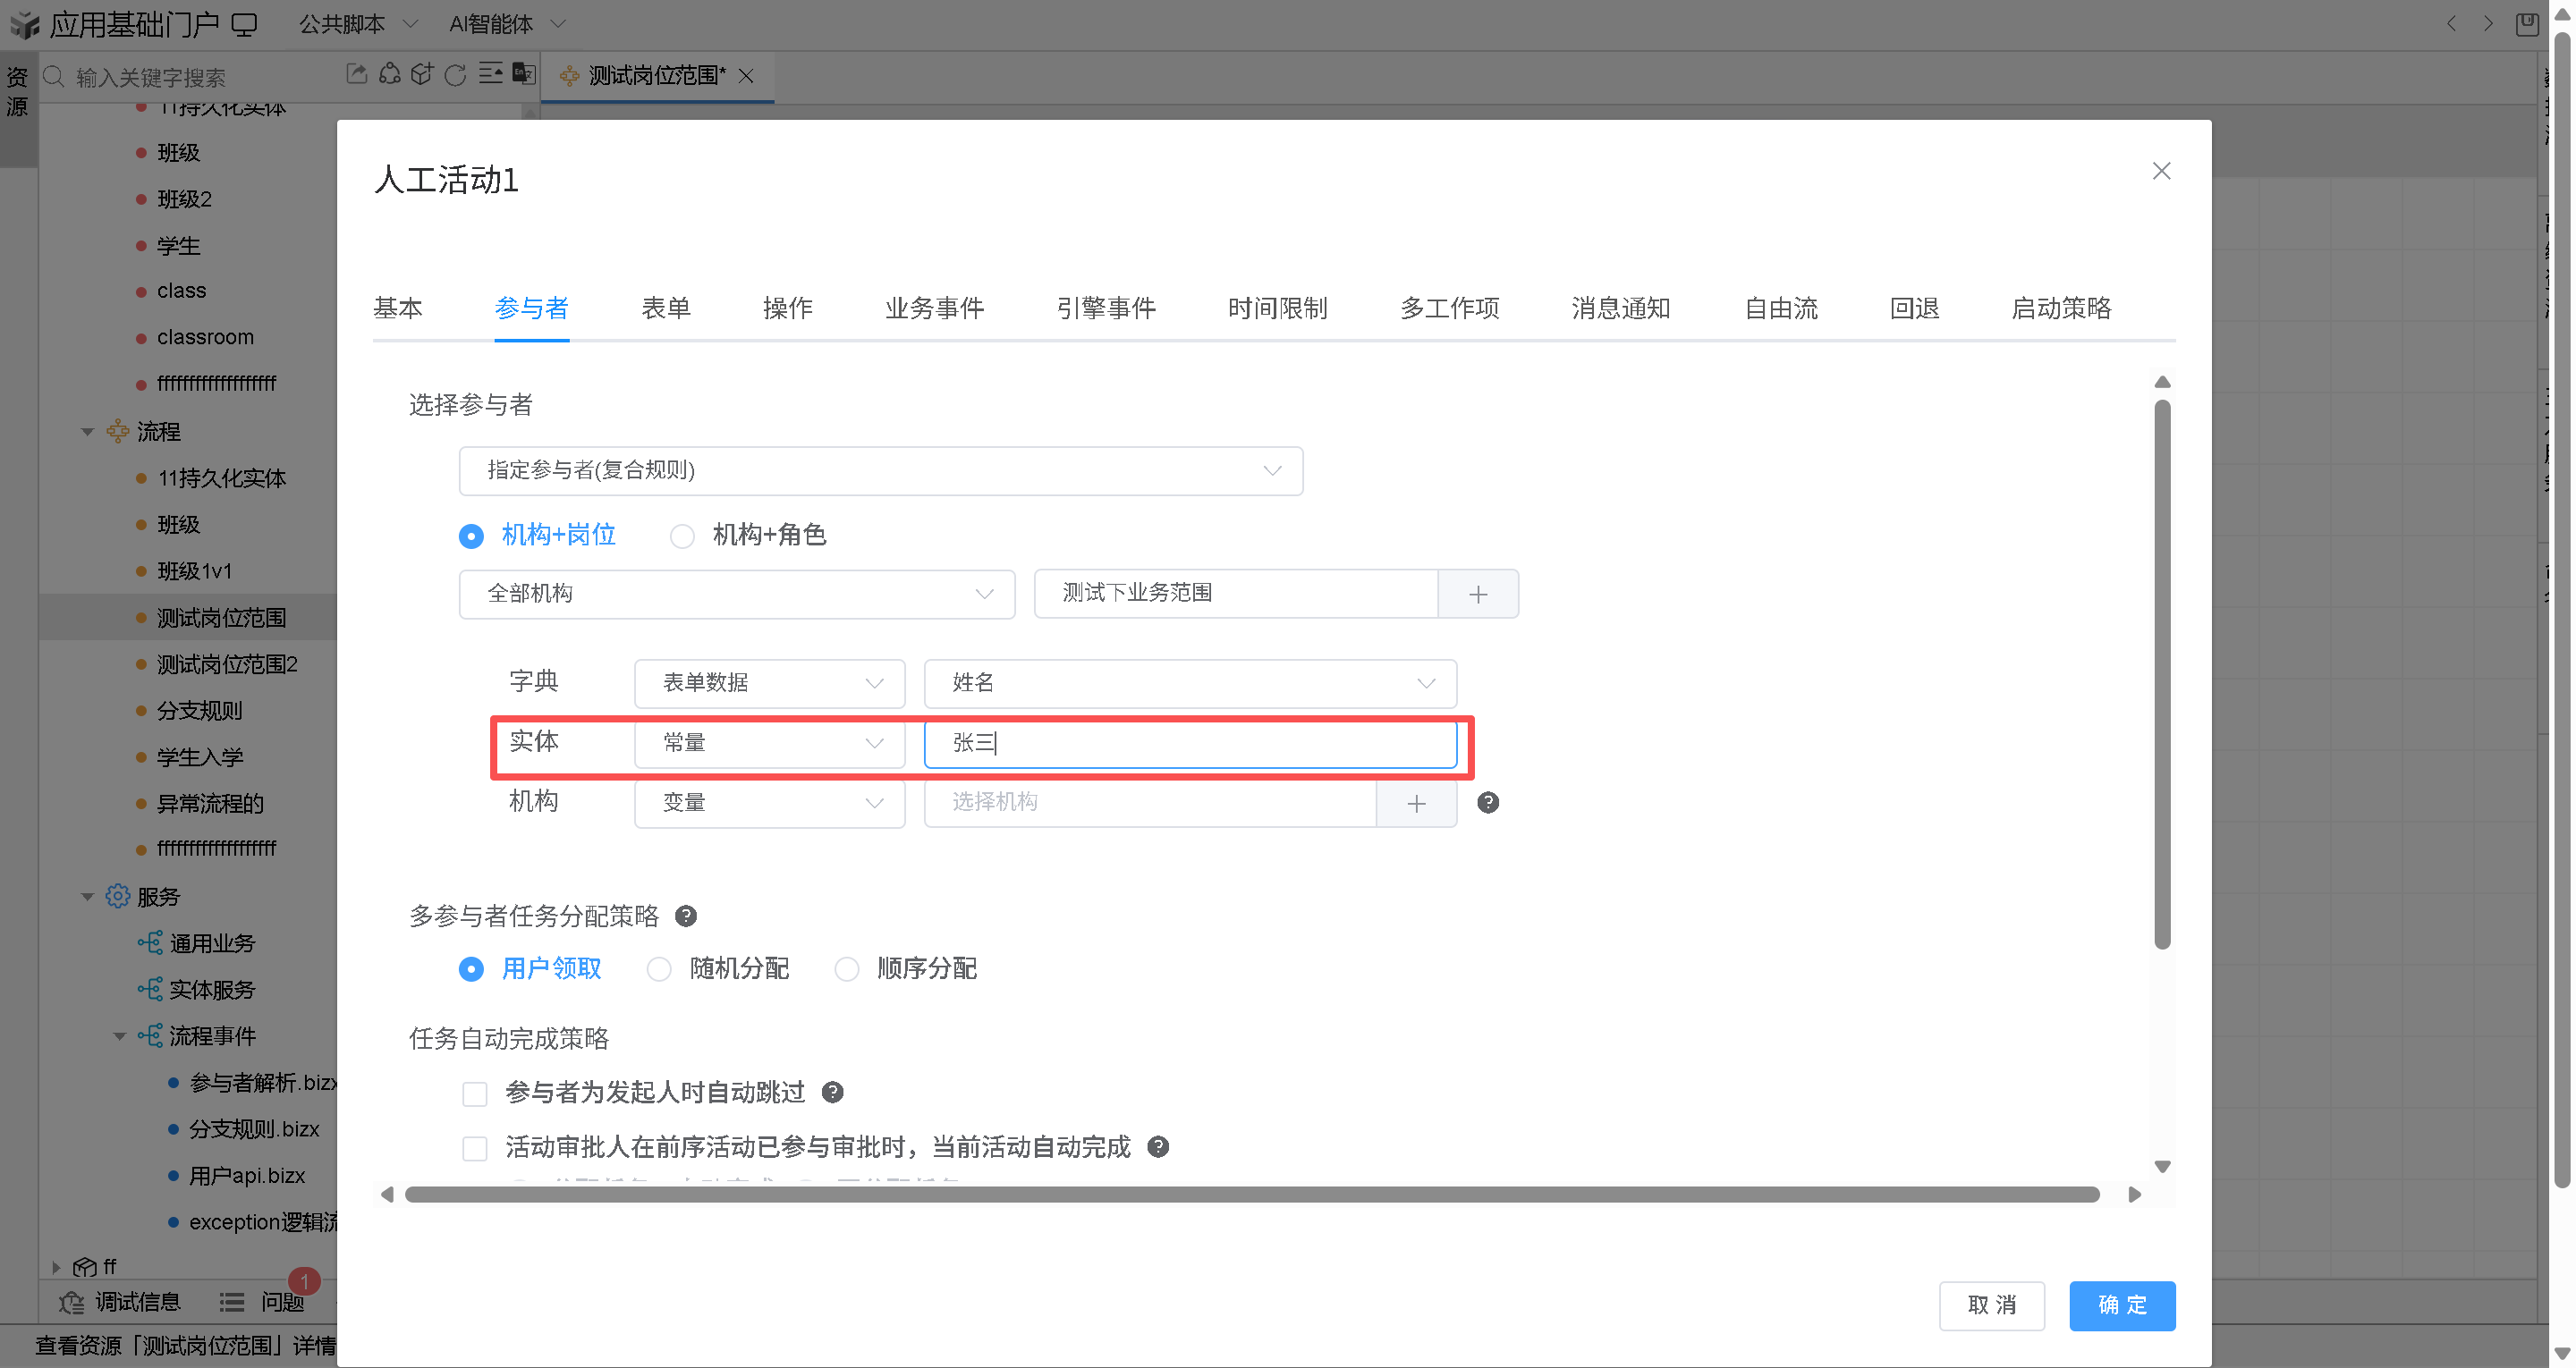The image size is (2576, 1368).
Task: Select 随机分配 allocation strategy
Action: (659, 969)
